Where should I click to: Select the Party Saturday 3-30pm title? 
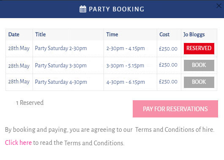coord(61,66)
